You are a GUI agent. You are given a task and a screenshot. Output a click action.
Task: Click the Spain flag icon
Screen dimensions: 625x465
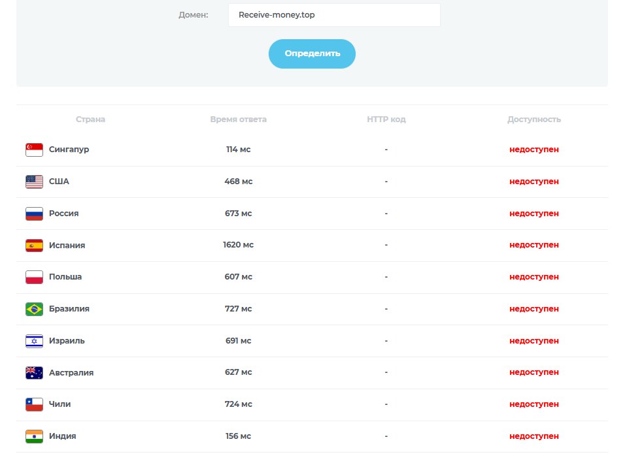34,246
